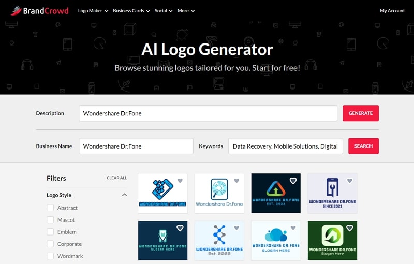Favorite the blue cloud logo
Viewport: 414px width, 264px height.
coord(293,228)
